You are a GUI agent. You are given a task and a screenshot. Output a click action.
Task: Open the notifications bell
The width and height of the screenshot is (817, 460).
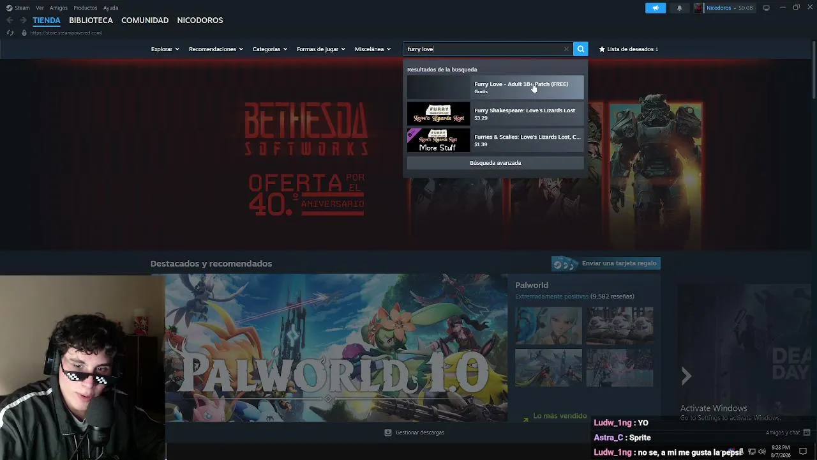[x=679, y=8]
